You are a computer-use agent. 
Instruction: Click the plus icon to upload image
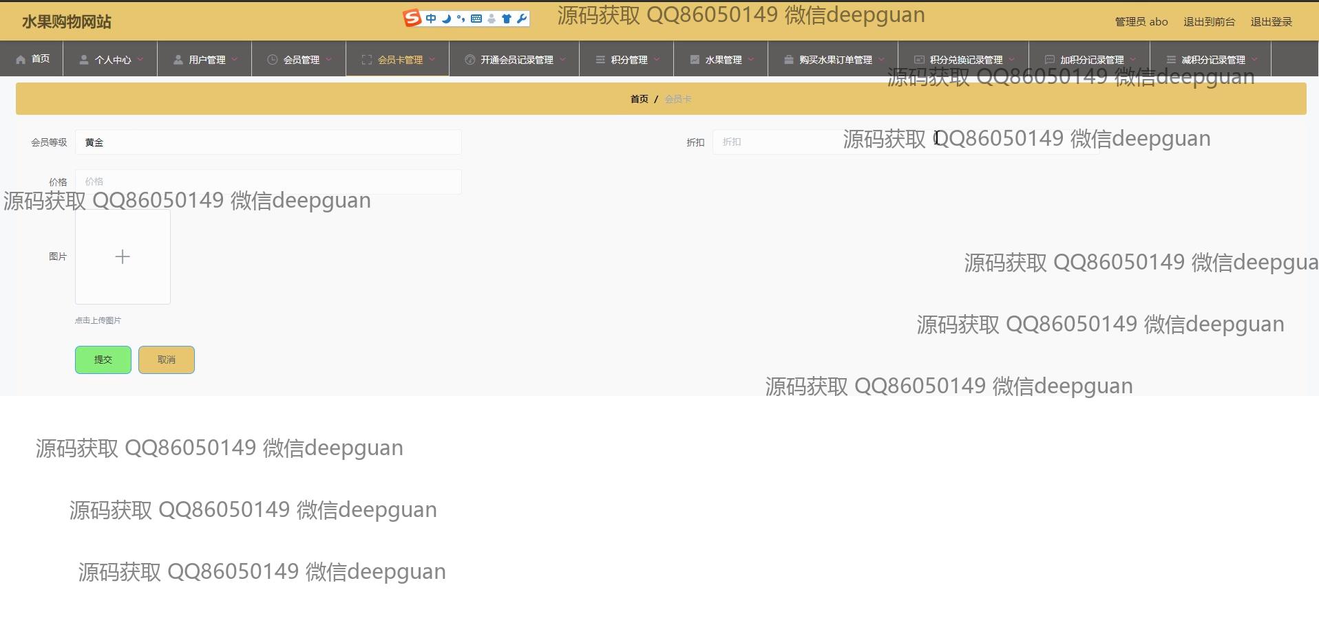pyautogui.click(x=123, y=257)
